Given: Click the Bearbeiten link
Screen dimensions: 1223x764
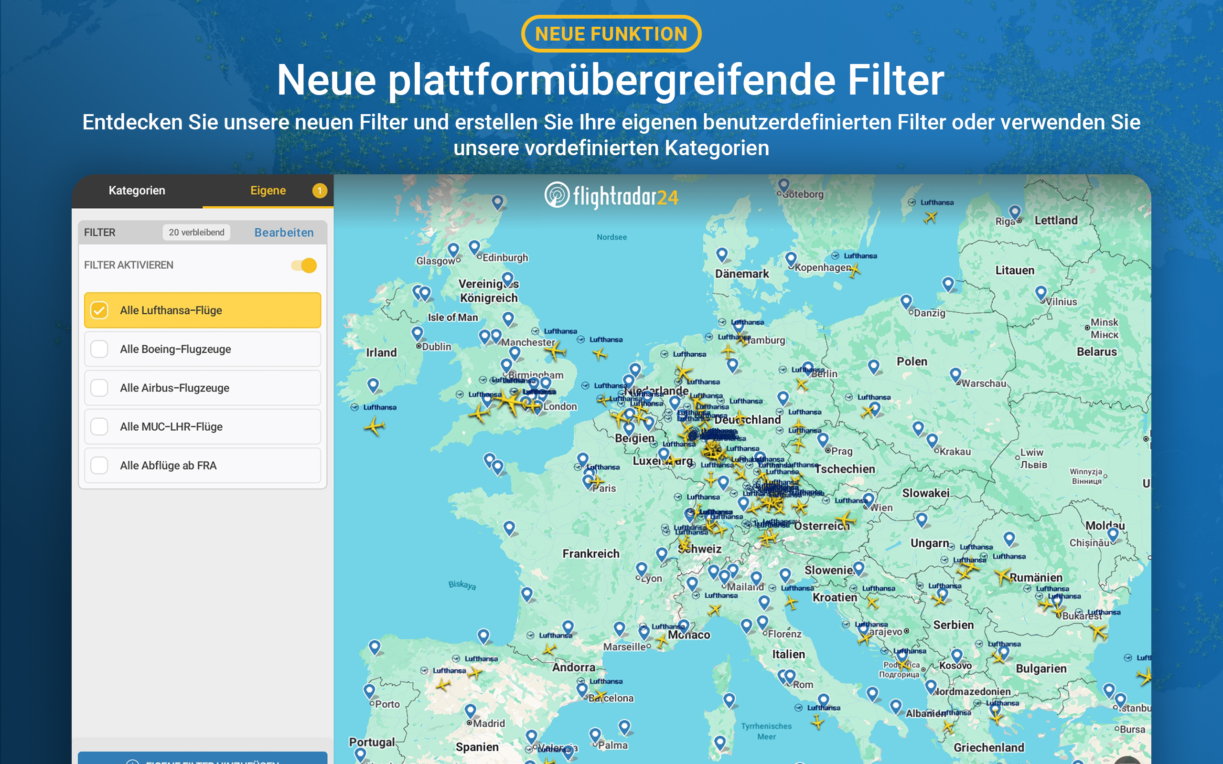Looking at the screenshot, I should click(x=283, y=233).
